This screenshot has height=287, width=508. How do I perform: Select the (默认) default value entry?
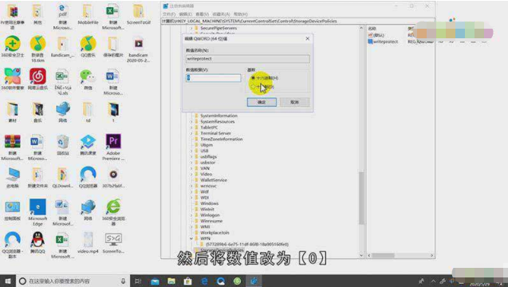click(x=376, y=35)
